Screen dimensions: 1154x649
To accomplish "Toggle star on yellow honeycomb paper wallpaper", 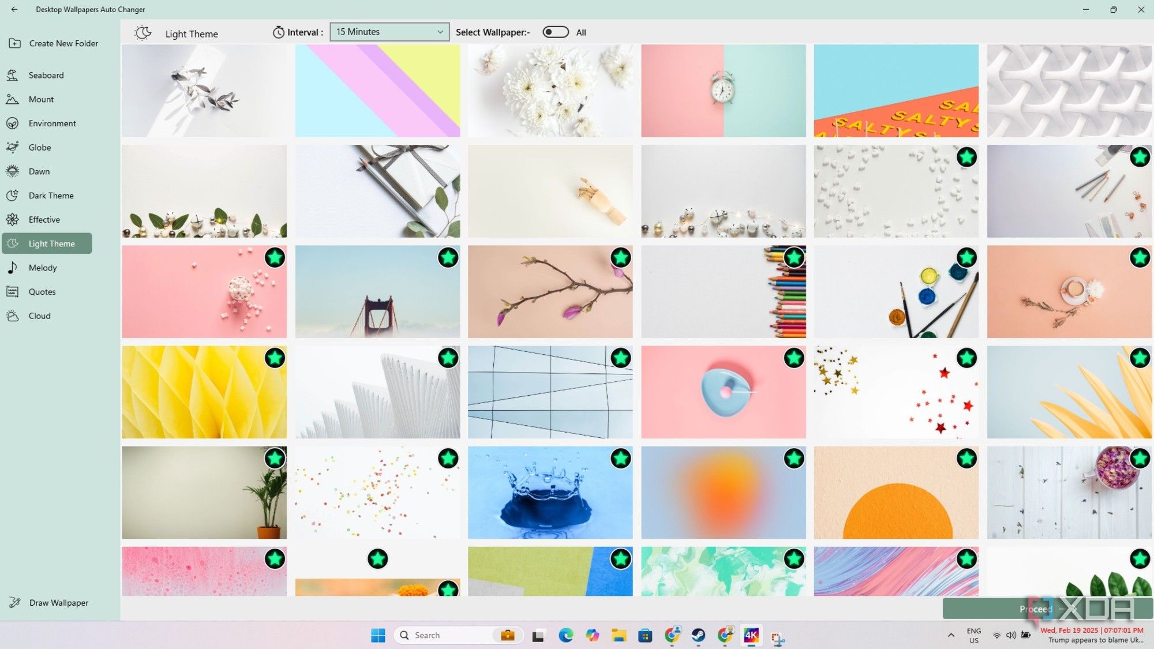I will point(275,358).
